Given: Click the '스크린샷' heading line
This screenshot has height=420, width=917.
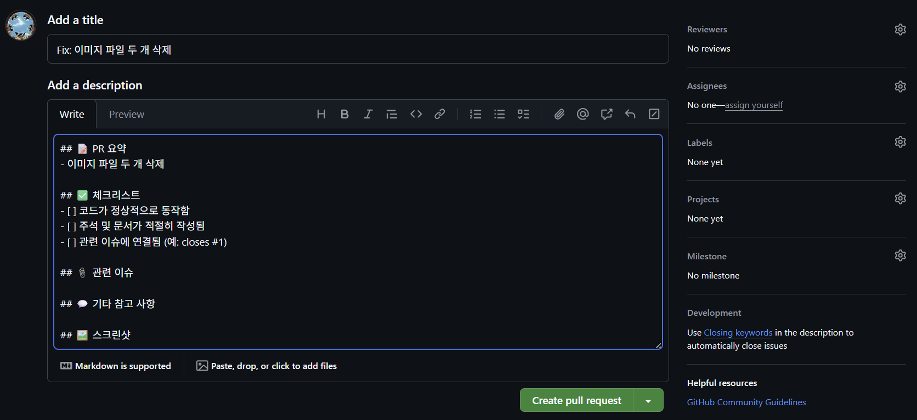Looking at the screenshot, I should [x=95, y=335].
